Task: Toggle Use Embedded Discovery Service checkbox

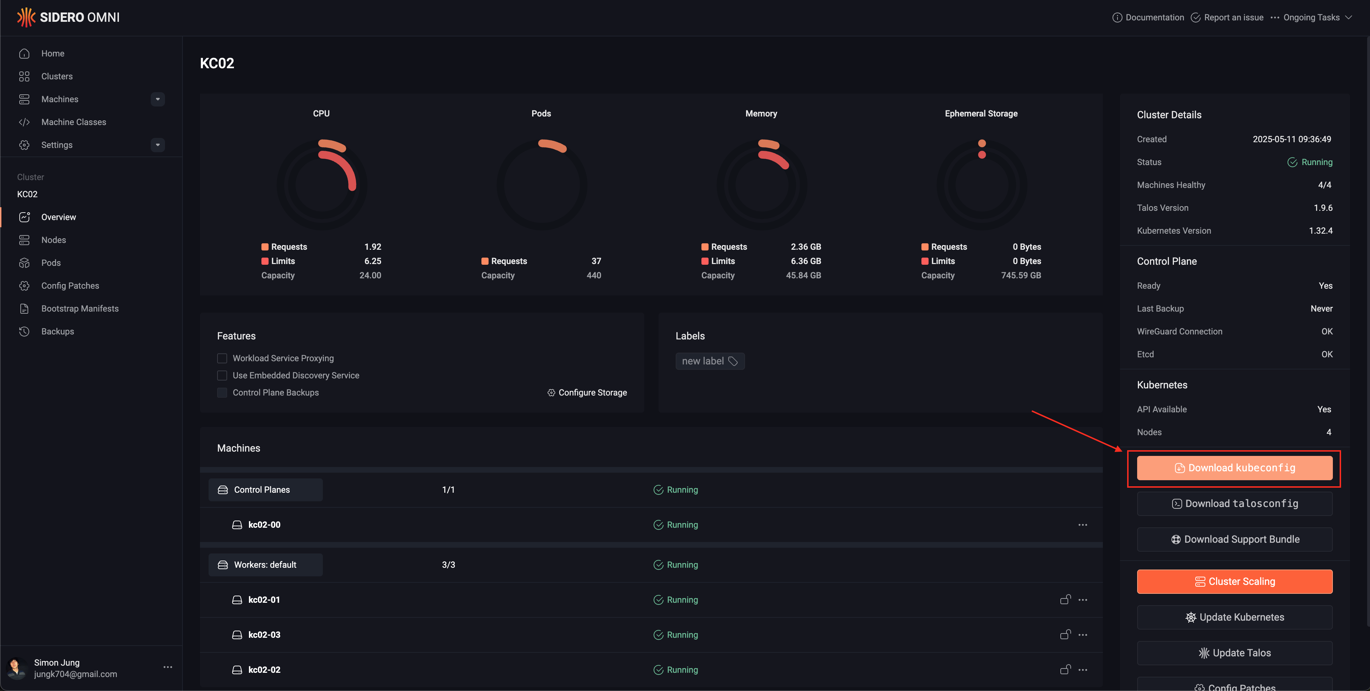Action: click(x=222, y=376)
